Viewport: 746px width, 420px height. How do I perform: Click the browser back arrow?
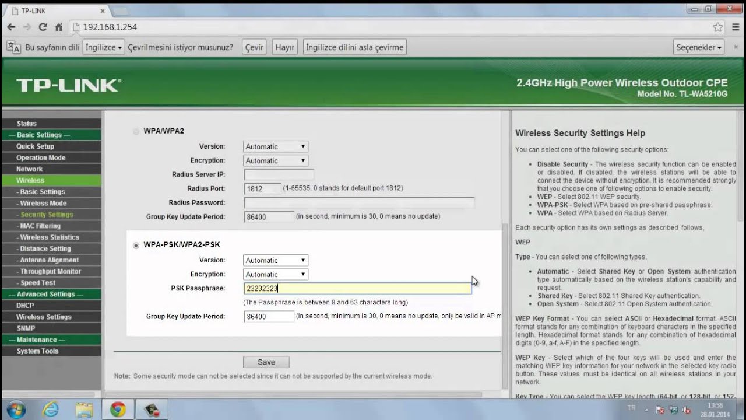(11, 27)
